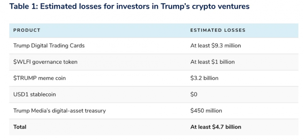
Task: Select the ESTIMATED LOSSES column header
Action: (x=218, y=30)
